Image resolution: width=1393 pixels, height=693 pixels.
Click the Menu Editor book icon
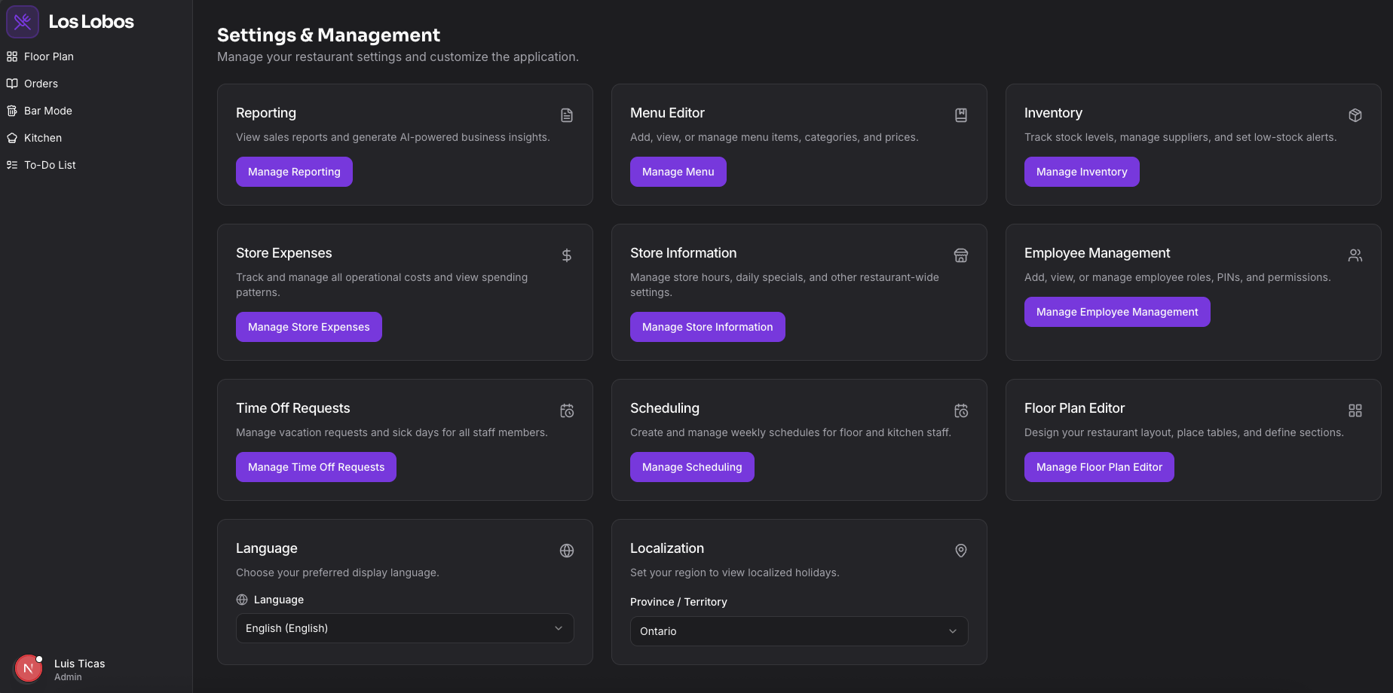pyautogui.click(x=961, y=115)
